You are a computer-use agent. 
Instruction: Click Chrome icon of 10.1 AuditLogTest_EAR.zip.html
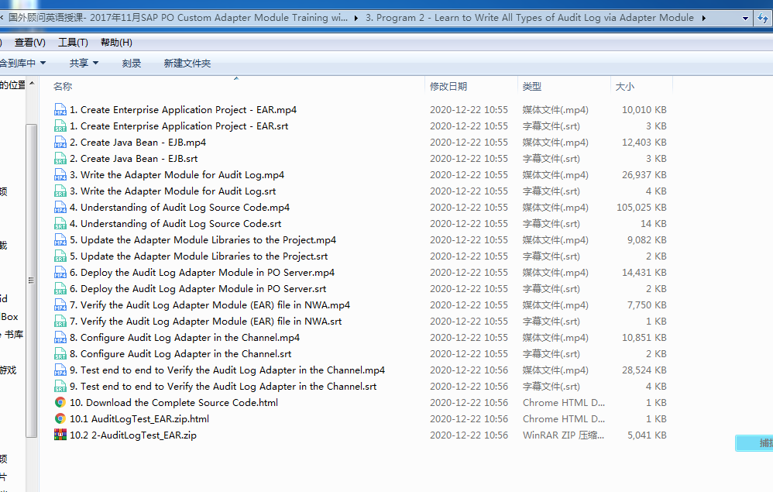pyautogui.click(x=60, y=418)
